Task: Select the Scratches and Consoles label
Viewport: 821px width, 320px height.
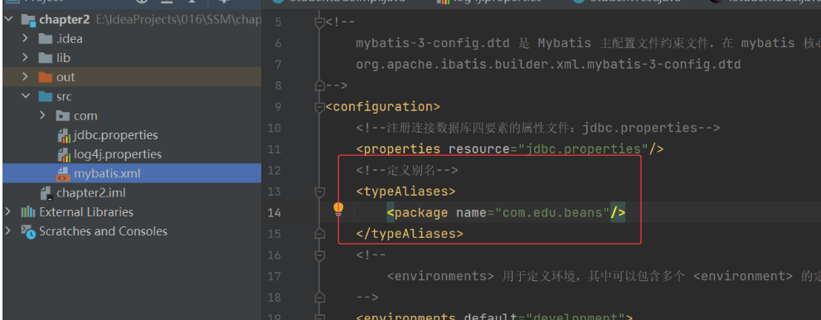Action: 103,231
